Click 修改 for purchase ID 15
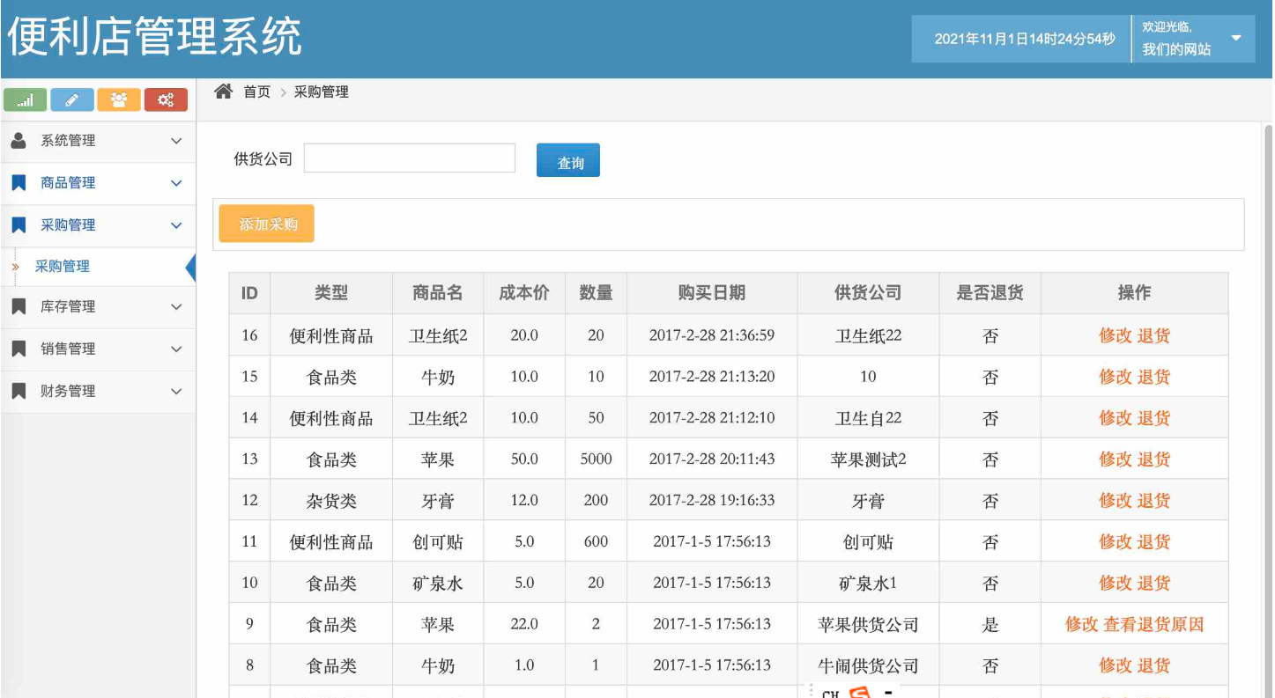This screenshot has width=1275, height=698. [x=1115, y=377]
